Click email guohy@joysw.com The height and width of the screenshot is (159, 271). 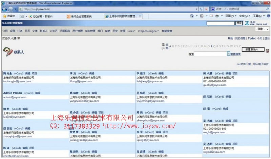coord(215,85)
